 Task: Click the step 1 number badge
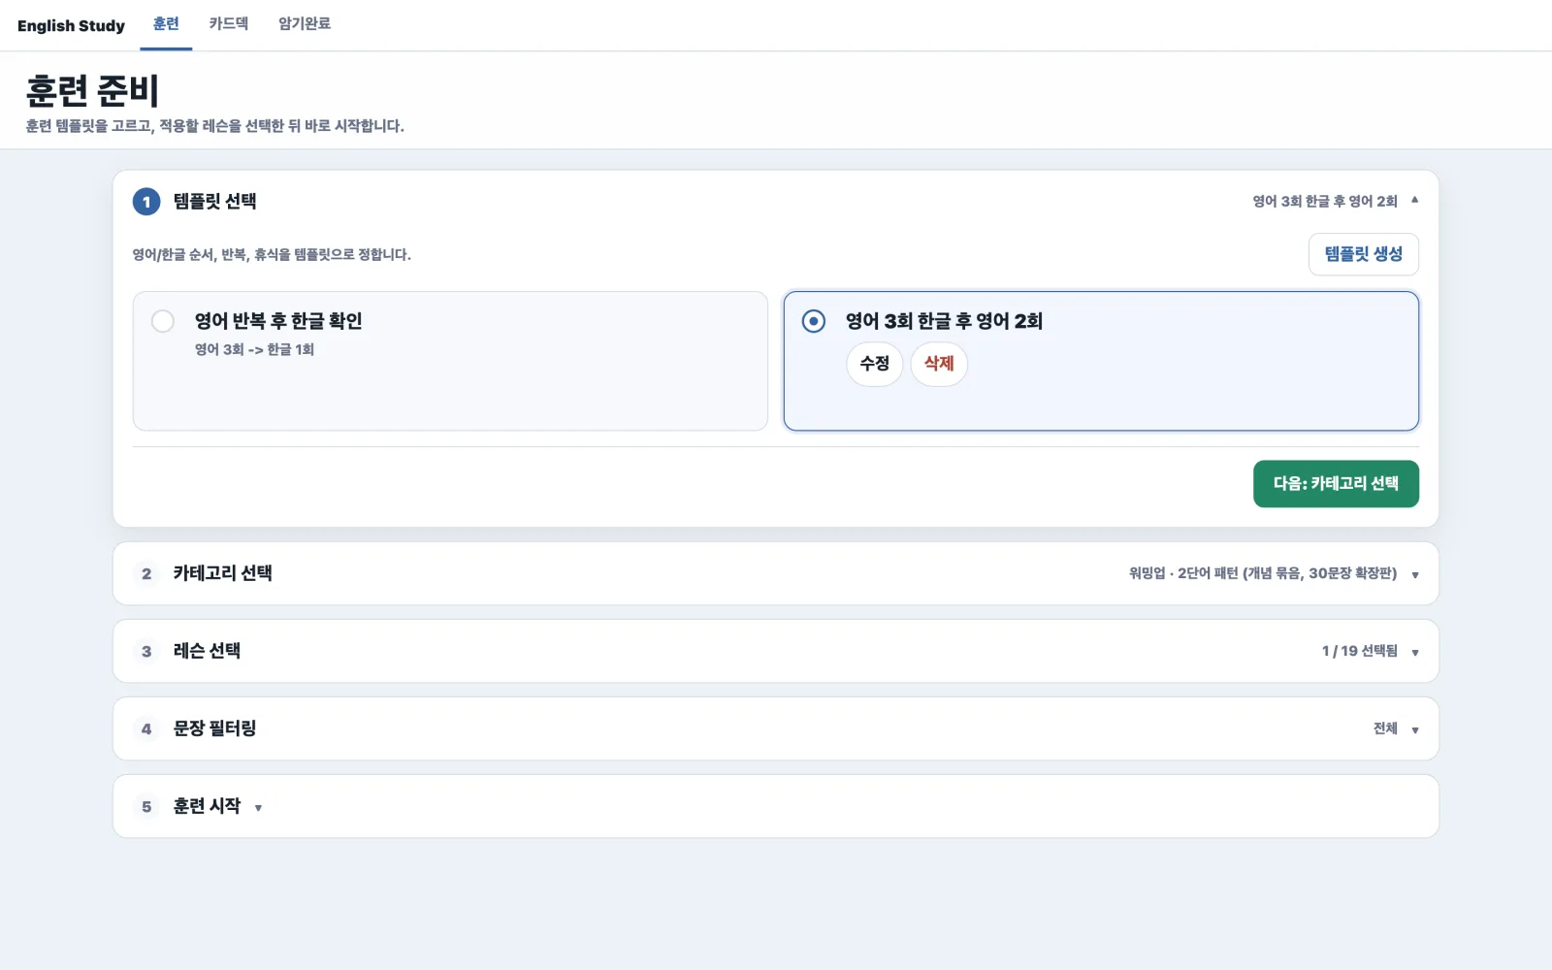pos(146,202)
